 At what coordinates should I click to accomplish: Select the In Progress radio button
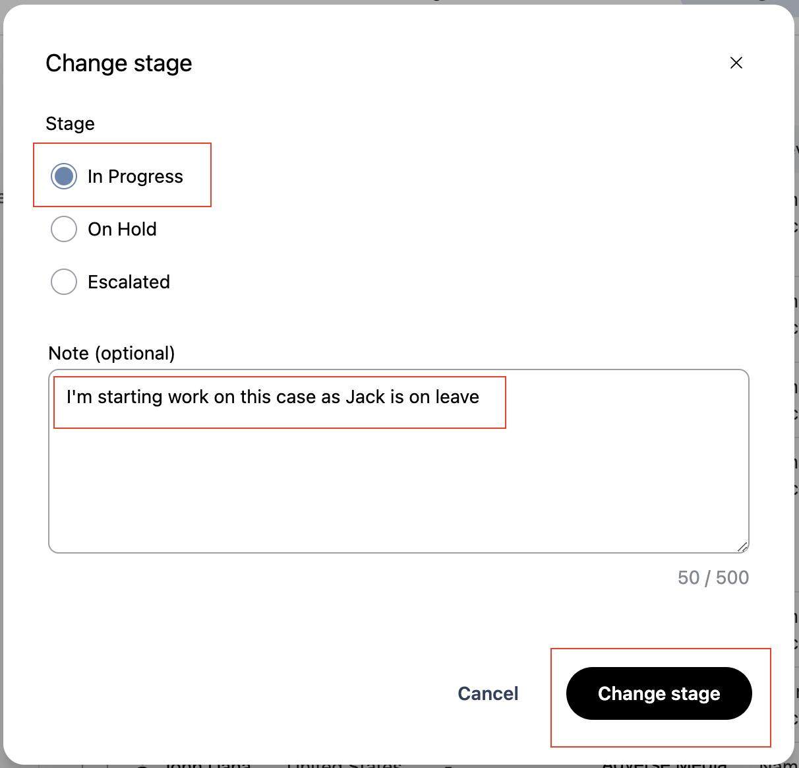(64, 176)
